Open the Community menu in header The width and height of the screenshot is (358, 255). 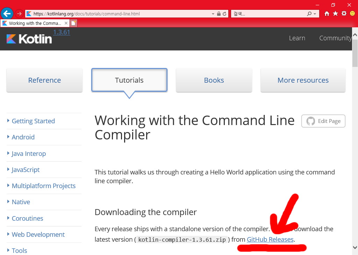[x=335, y=38]
